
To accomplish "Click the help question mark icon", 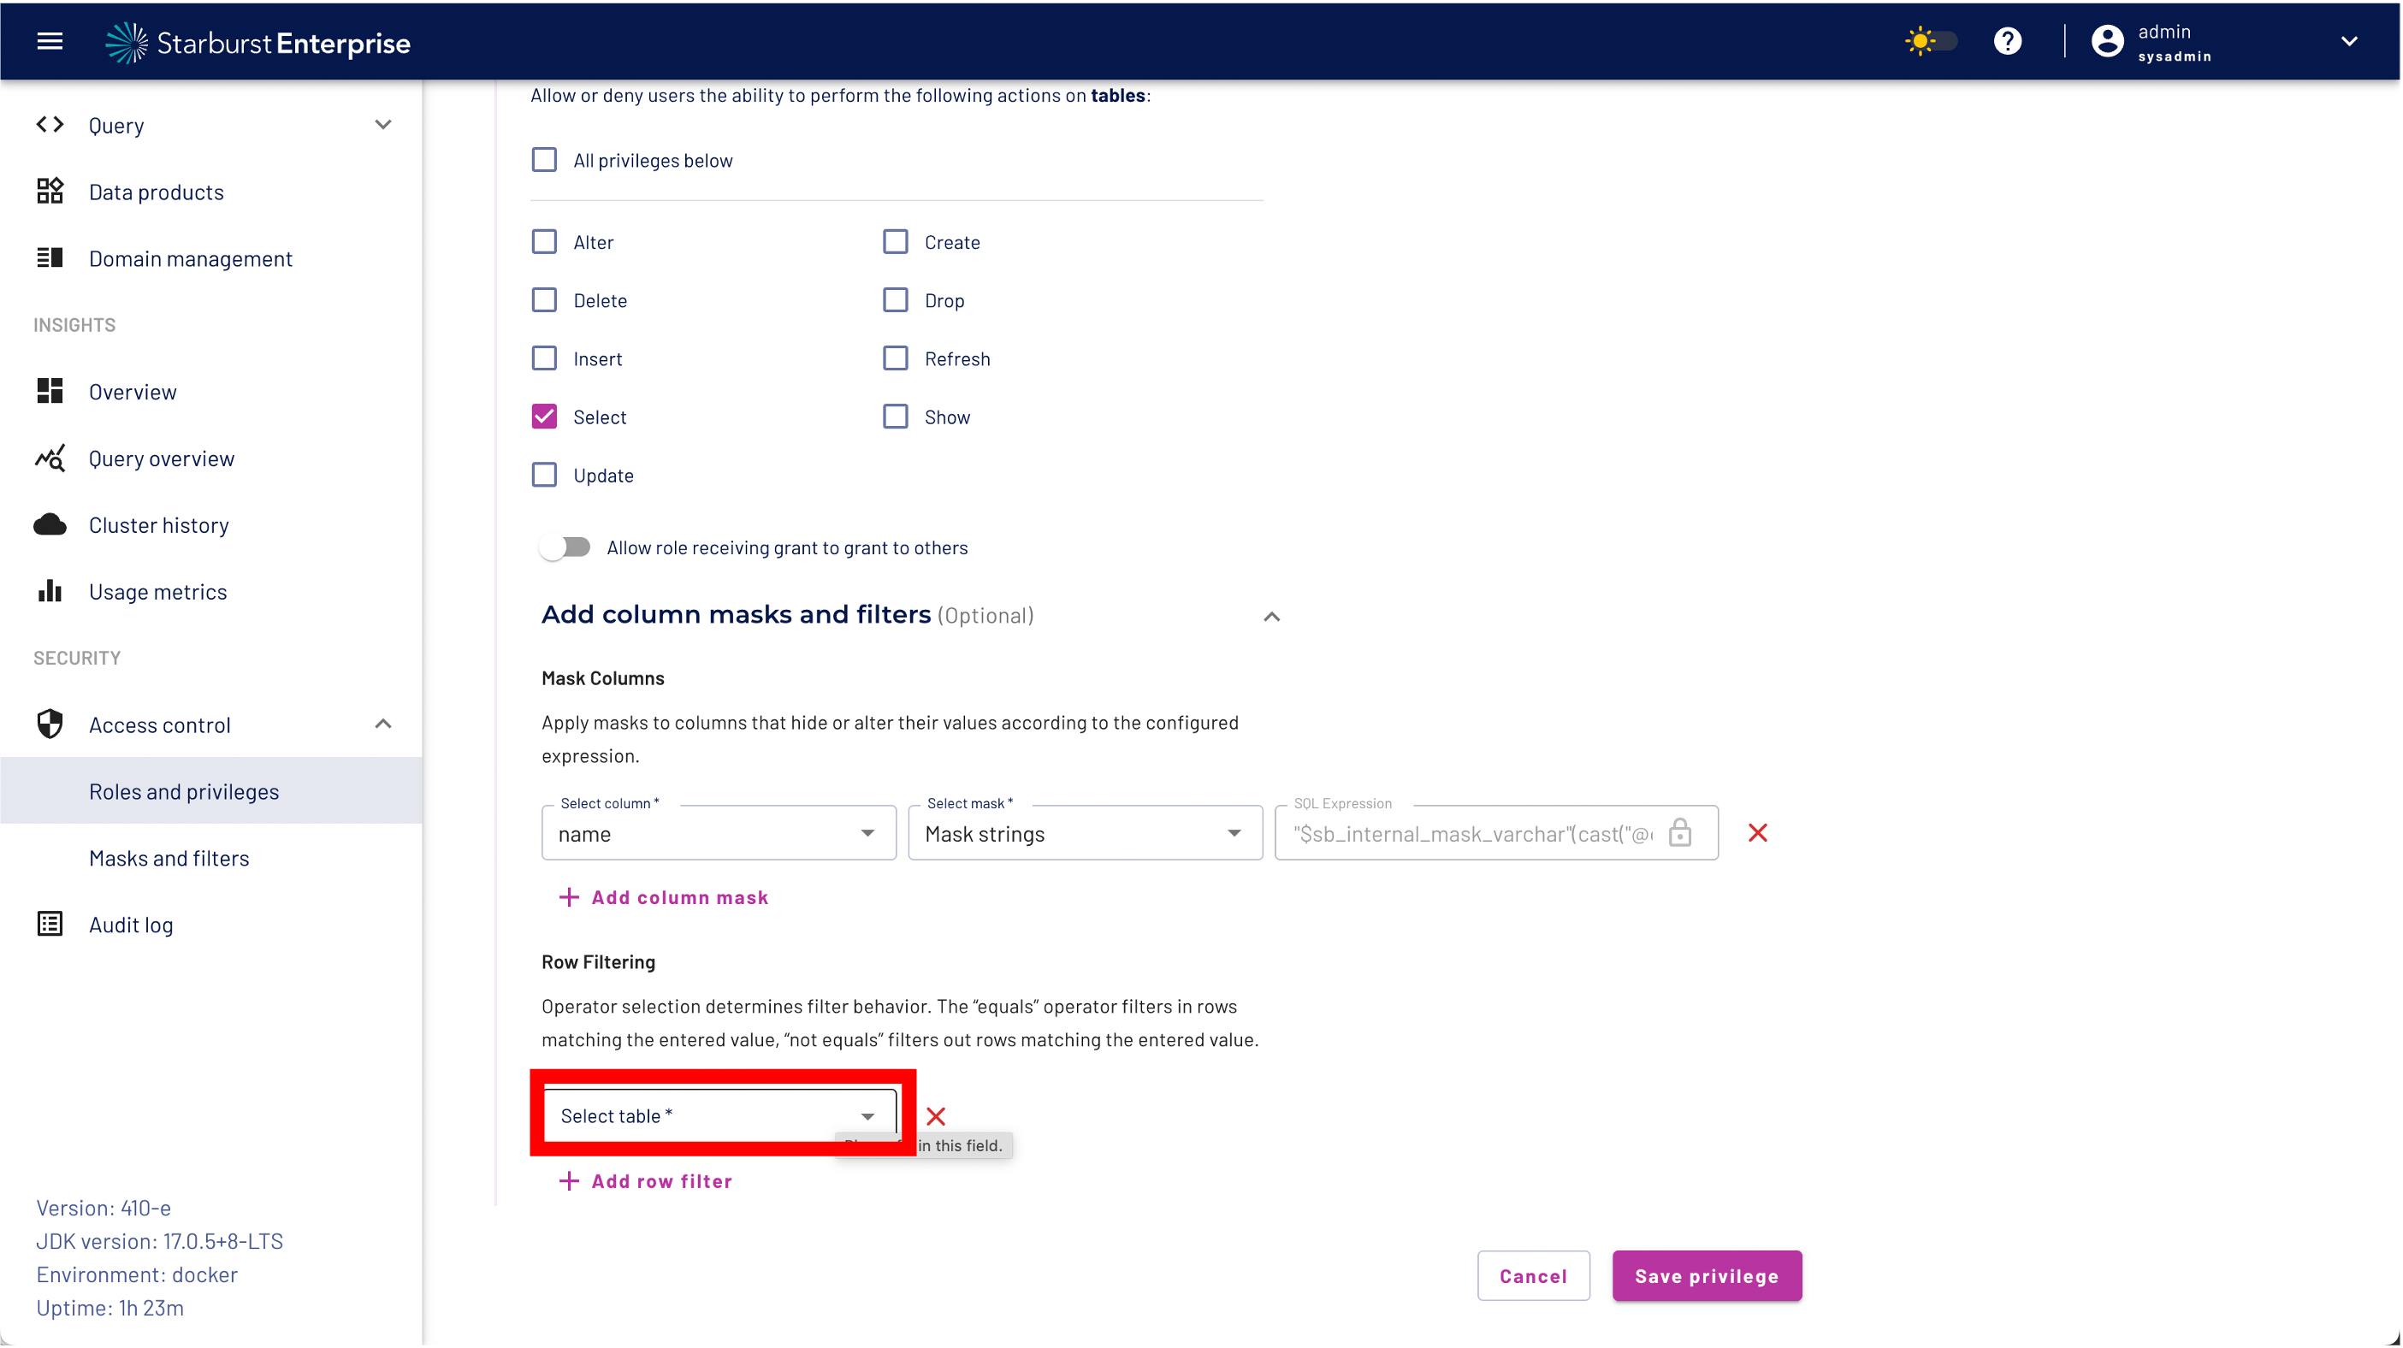I will (2007, 41).
